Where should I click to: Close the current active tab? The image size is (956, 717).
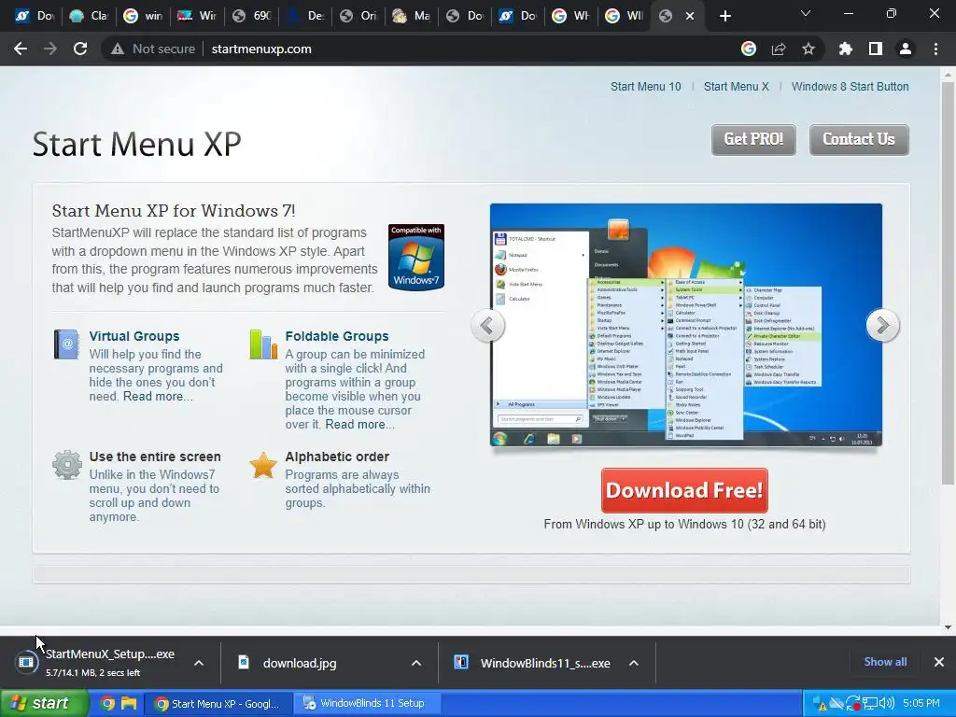coord(690,16)
